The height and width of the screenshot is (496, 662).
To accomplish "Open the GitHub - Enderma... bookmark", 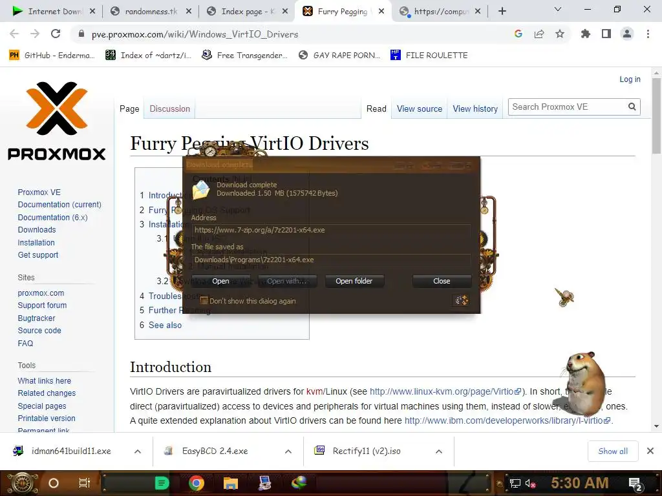I will point(52,56).
